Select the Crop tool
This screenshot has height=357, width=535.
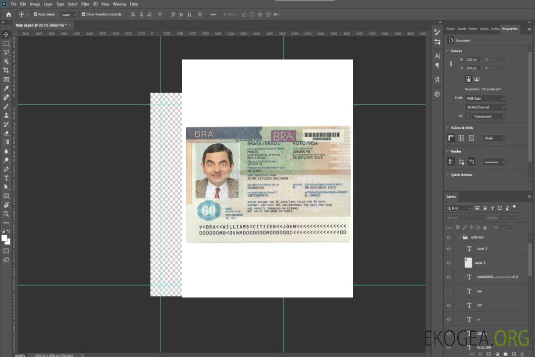tap(6, 70)
